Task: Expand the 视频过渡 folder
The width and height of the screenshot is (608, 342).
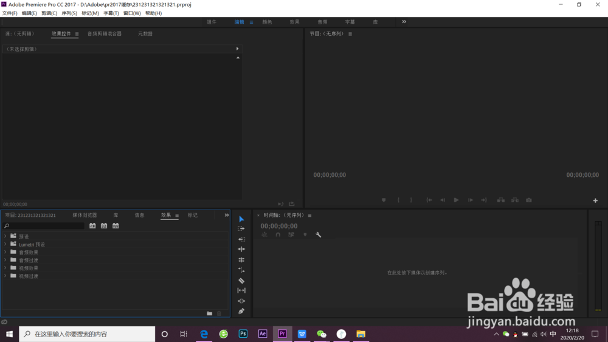Action: 5,276
